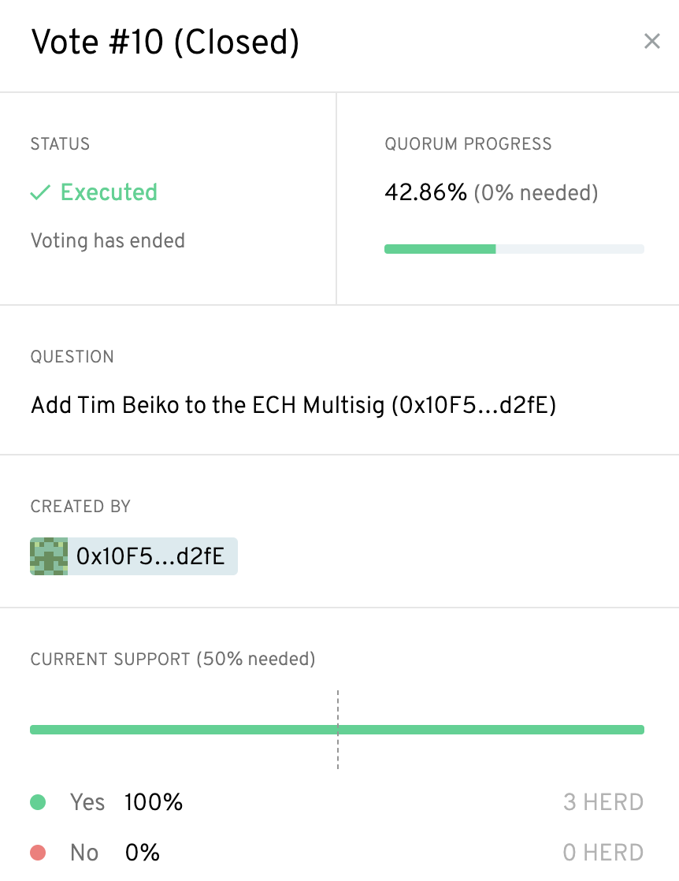This screenshot has width=679, height=881.
Task: Click the Executed status label
Action: 109,192
